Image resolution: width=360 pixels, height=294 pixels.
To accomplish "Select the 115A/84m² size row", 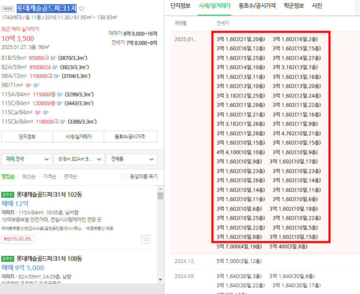I will click(48, 94).
